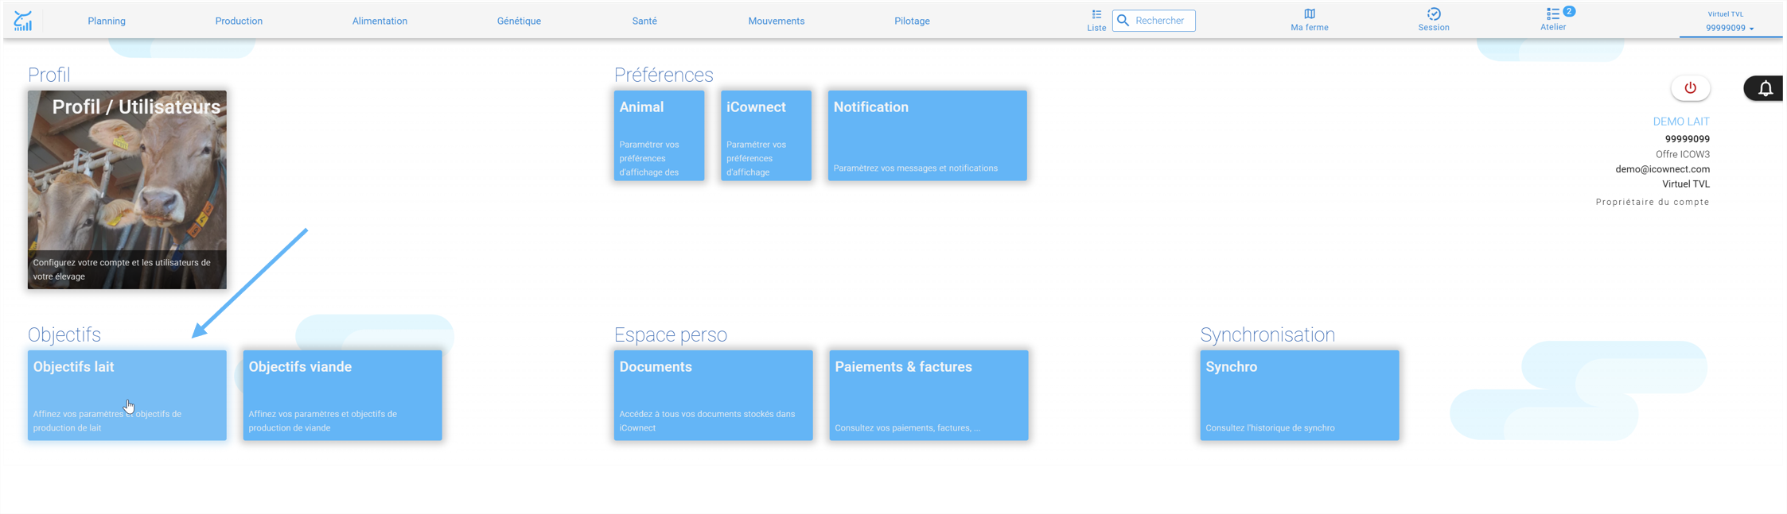Open the Paiements & factures tile

pos(929,396)
